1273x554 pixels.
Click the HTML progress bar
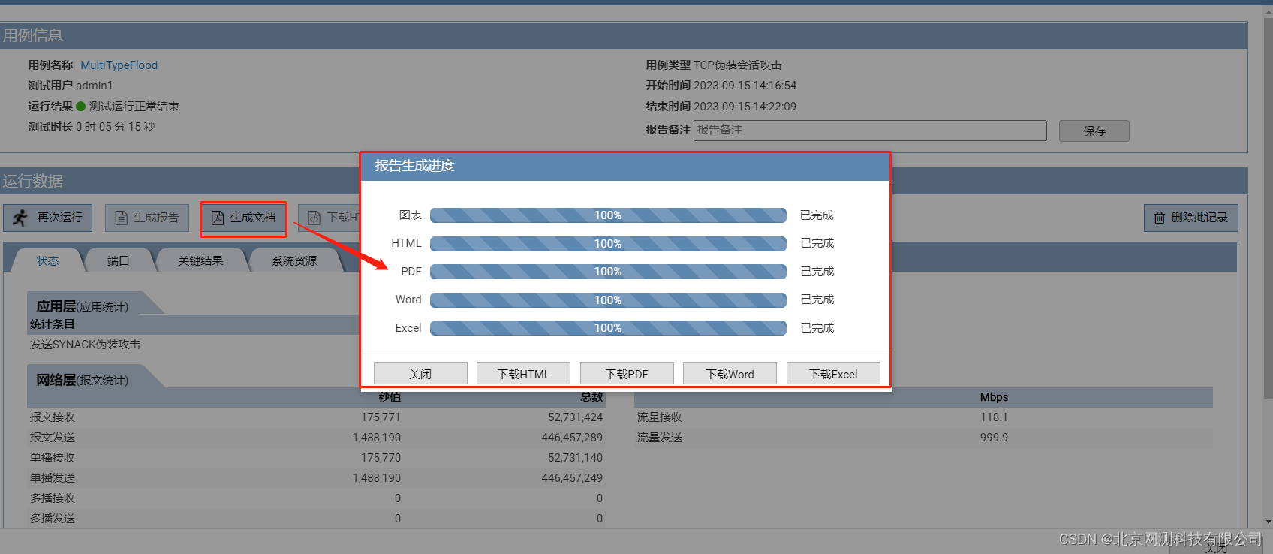[608, 244]
